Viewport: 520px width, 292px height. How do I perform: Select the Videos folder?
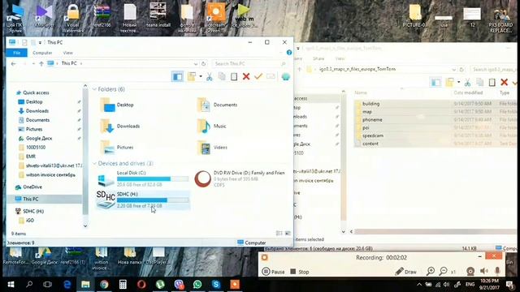click(x=212, y=148)
